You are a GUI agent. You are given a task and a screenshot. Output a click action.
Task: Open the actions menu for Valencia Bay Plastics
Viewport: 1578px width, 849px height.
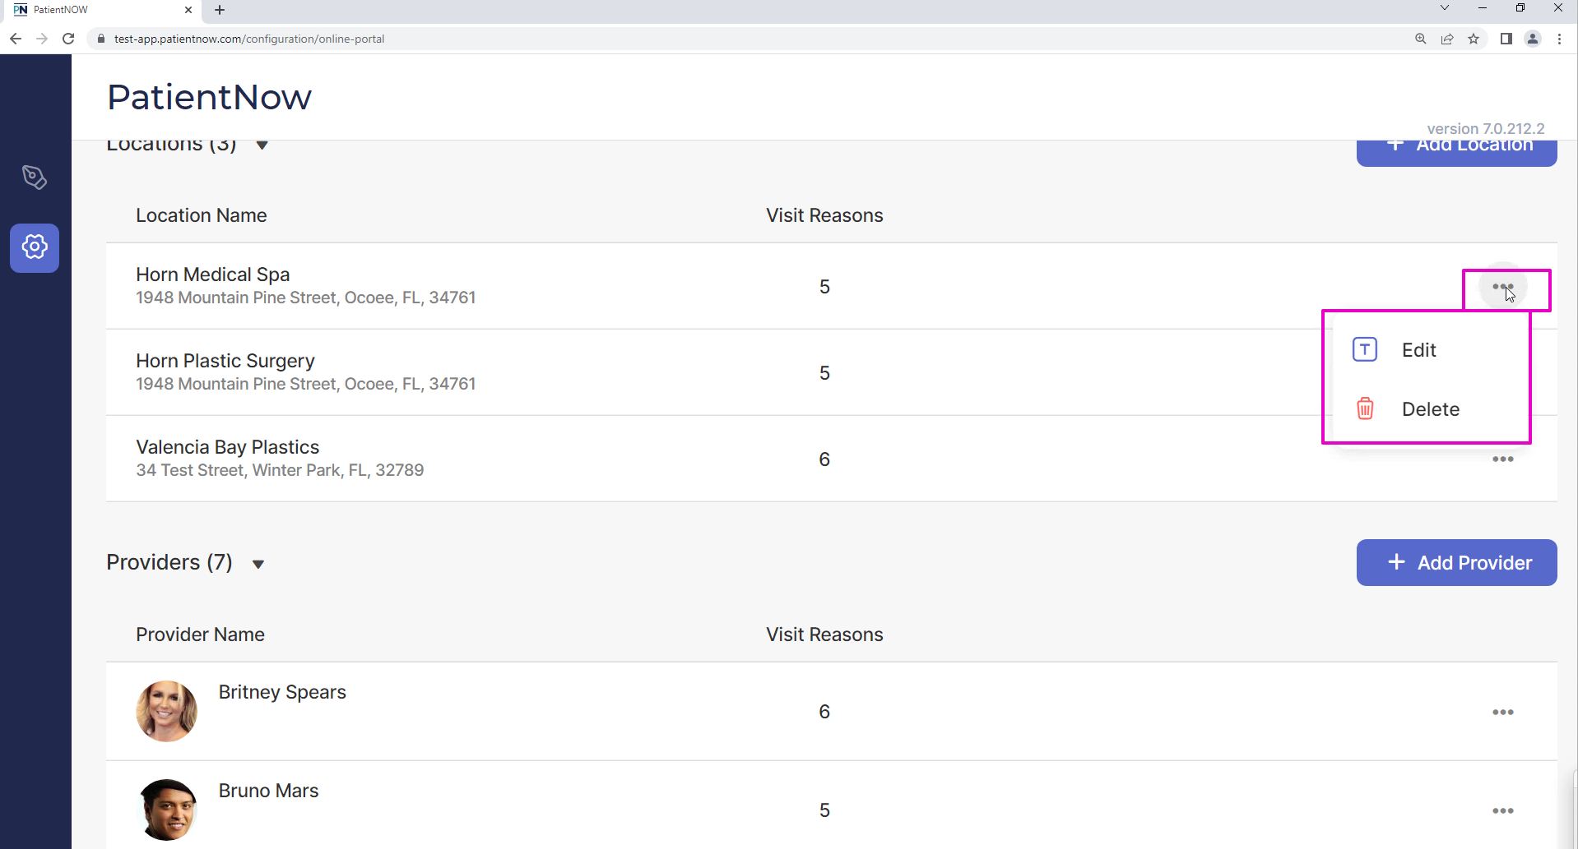1504,459
